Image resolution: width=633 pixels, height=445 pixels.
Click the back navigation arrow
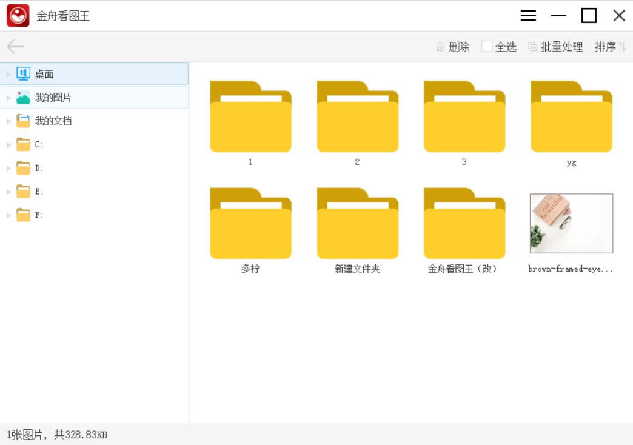15,46
